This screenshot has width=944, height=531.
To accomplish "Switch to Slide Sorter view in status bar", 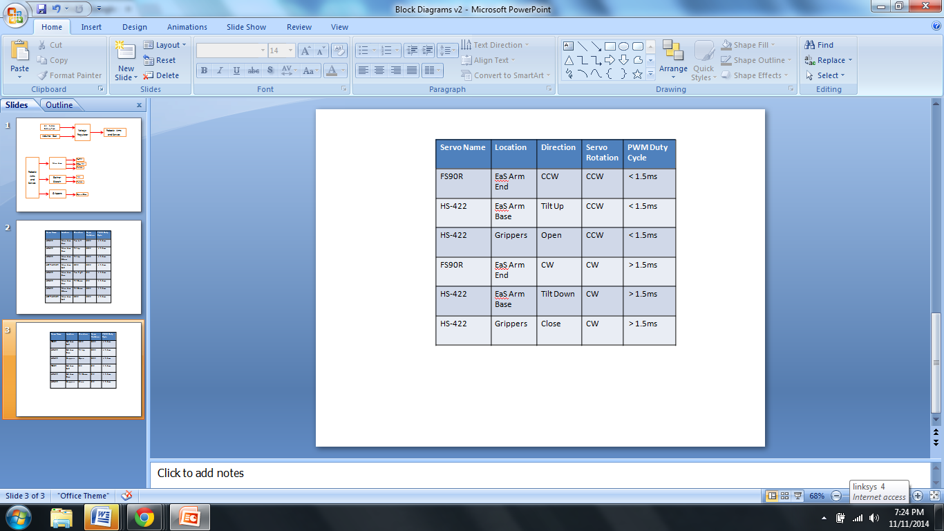I will [x=785, y=496].
